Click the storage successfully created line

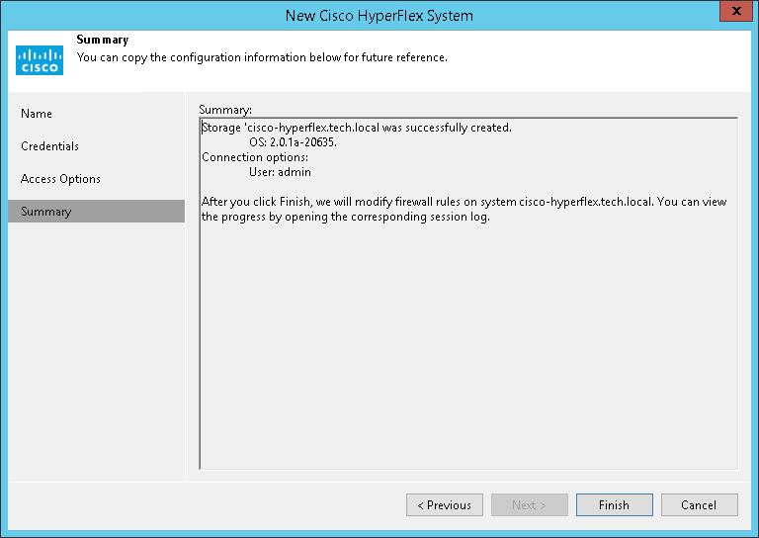point(357,128)
